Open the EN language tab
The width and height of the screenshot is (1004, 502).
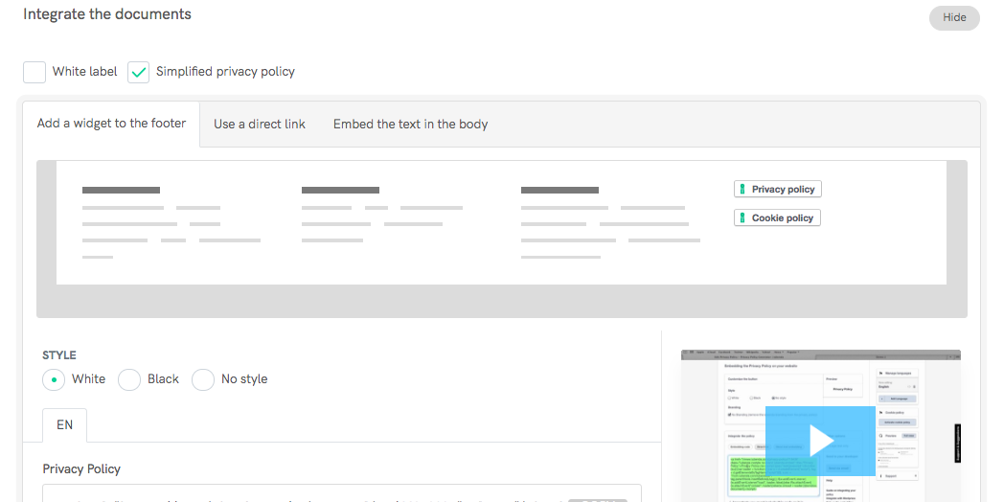(x=64, y=424)
